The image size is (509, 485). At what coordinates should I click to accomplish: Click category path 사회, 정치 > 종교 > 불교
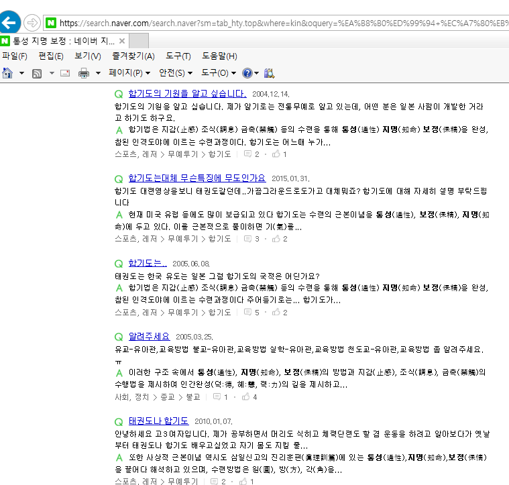[x=158, y=397]
